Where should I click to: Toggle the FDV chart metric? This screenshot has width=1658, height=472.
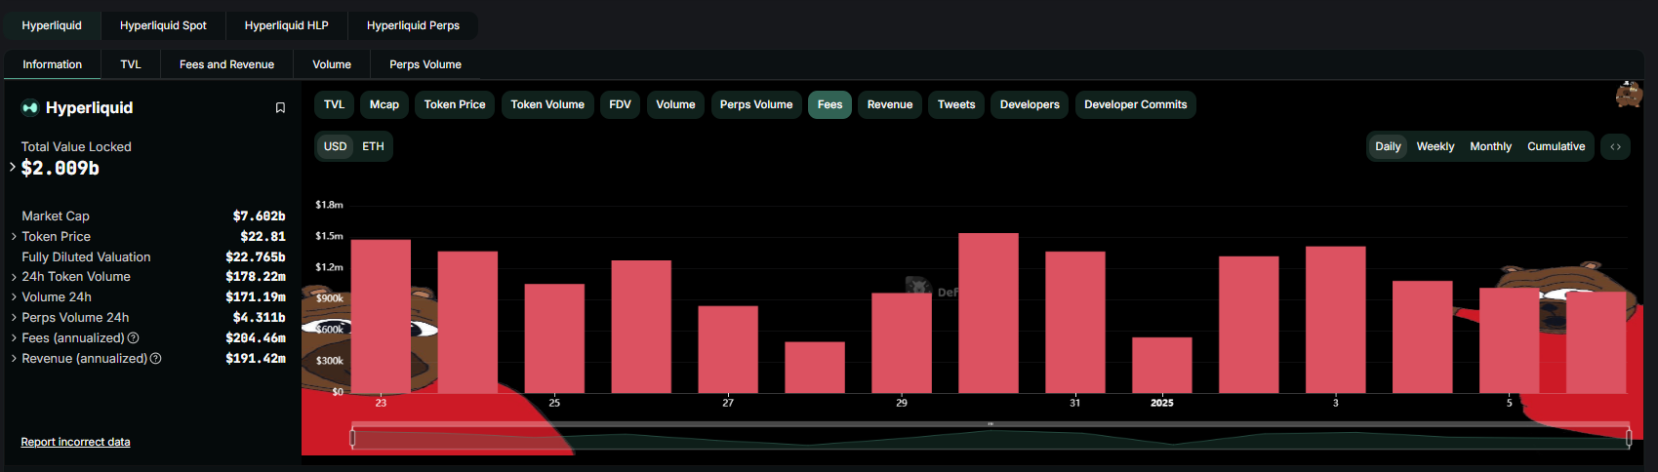pyautogui.click(x=620, y=104)
